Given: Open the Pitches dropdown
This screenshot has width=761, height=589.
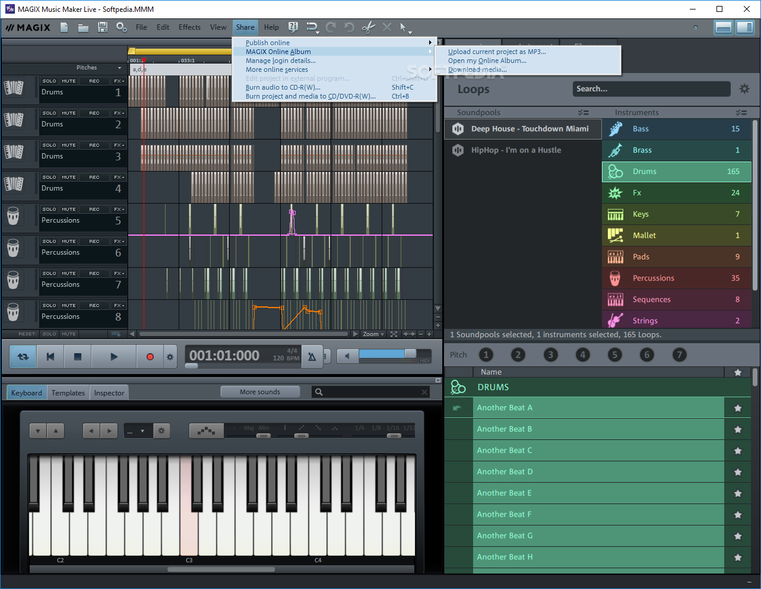Looking at the screenshot, I should click(119, 68).
